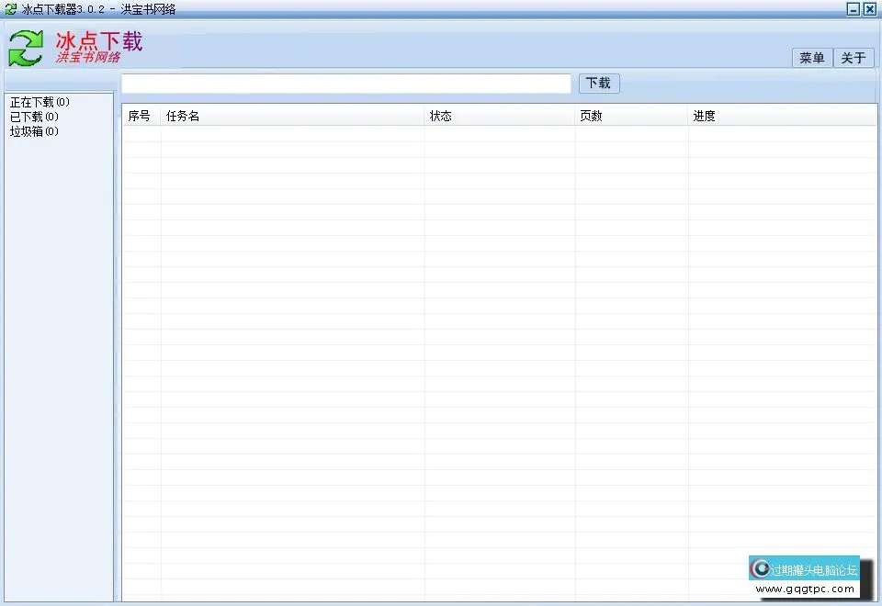Click the application icon in the title bar
Screen dimensions: 882x606
(10, 9)
